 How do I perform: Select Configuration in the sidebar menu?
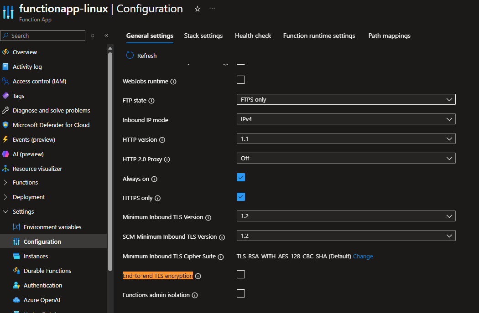53,241
